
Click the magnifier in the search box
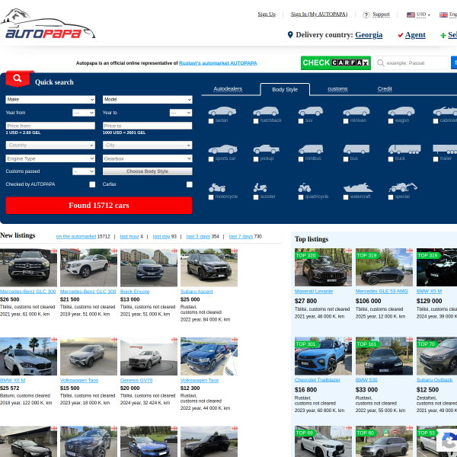pyautogui.click(x=380, y=63)
